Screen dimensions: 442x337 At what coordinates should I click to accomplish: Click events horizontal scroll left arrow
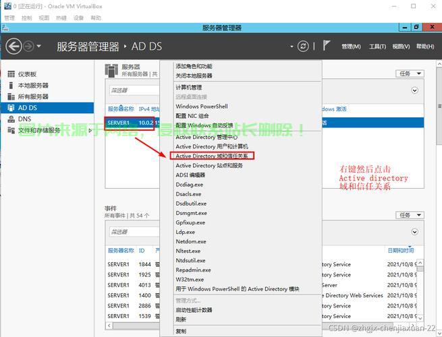click(109, 326)
